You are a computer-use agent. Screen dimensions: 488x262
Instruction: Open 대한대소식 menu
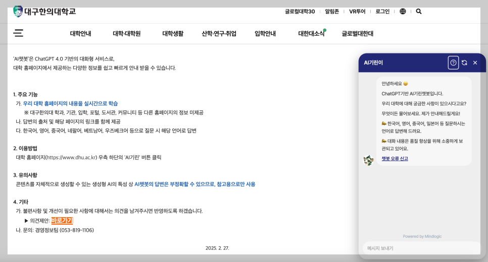click(x=311, y=34)
